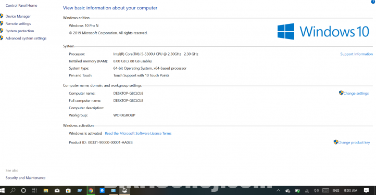Open Advanced system settings

tap(26, 38)
